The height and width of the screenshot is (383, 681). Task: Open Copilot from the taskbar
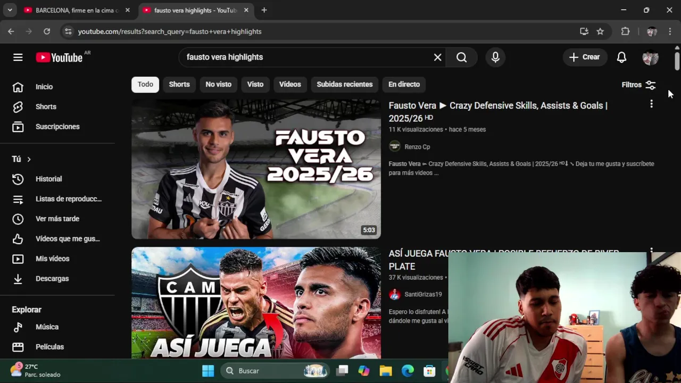364,371
